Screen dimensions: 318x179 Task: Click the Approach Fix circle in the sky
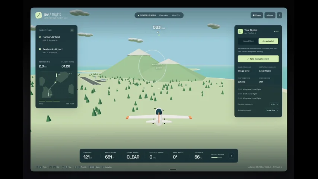(x=152, y=66)
